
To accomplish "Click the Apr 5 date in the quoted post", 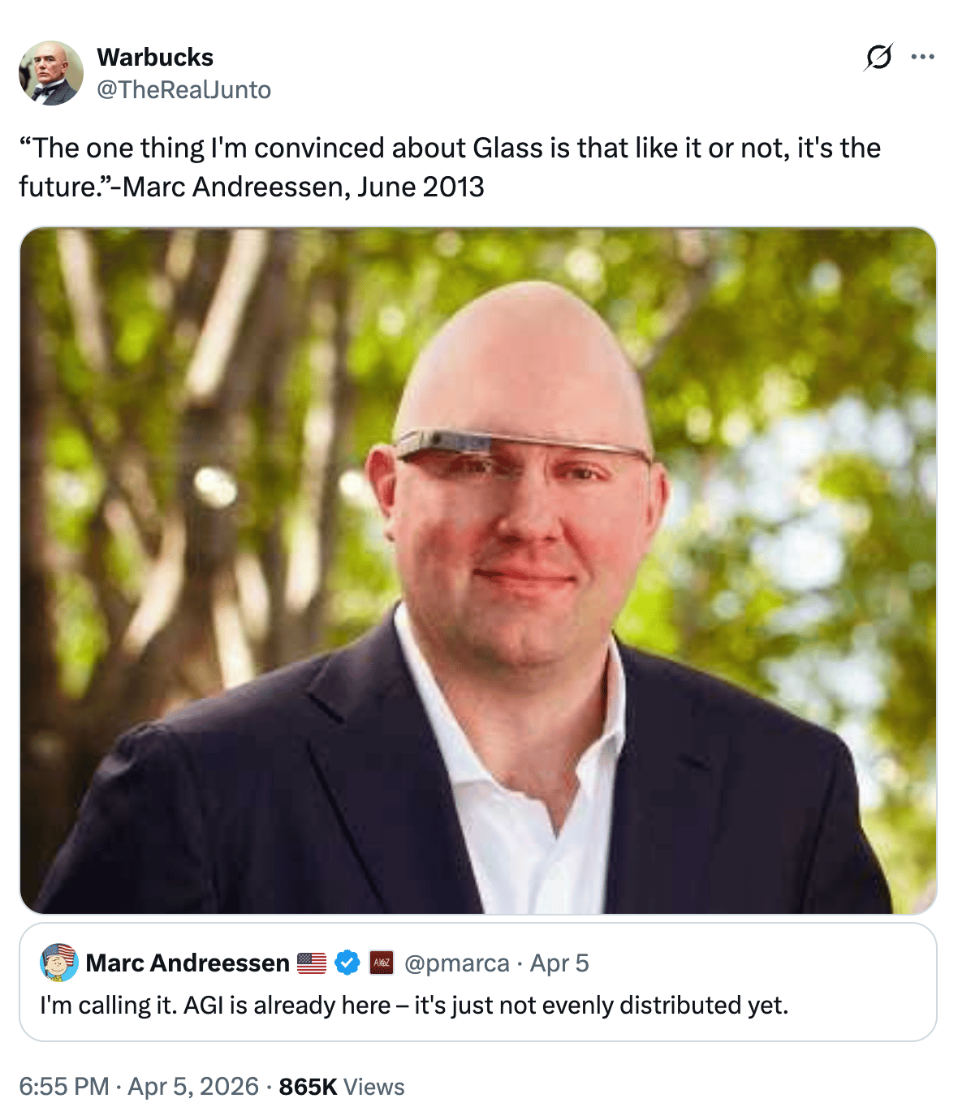I will (x=559, y=963).
